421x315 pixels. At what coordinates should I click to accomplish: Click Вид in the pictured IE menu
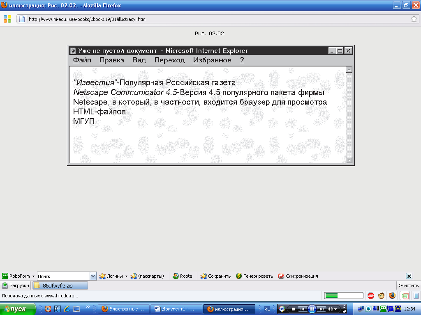point(139,60)
